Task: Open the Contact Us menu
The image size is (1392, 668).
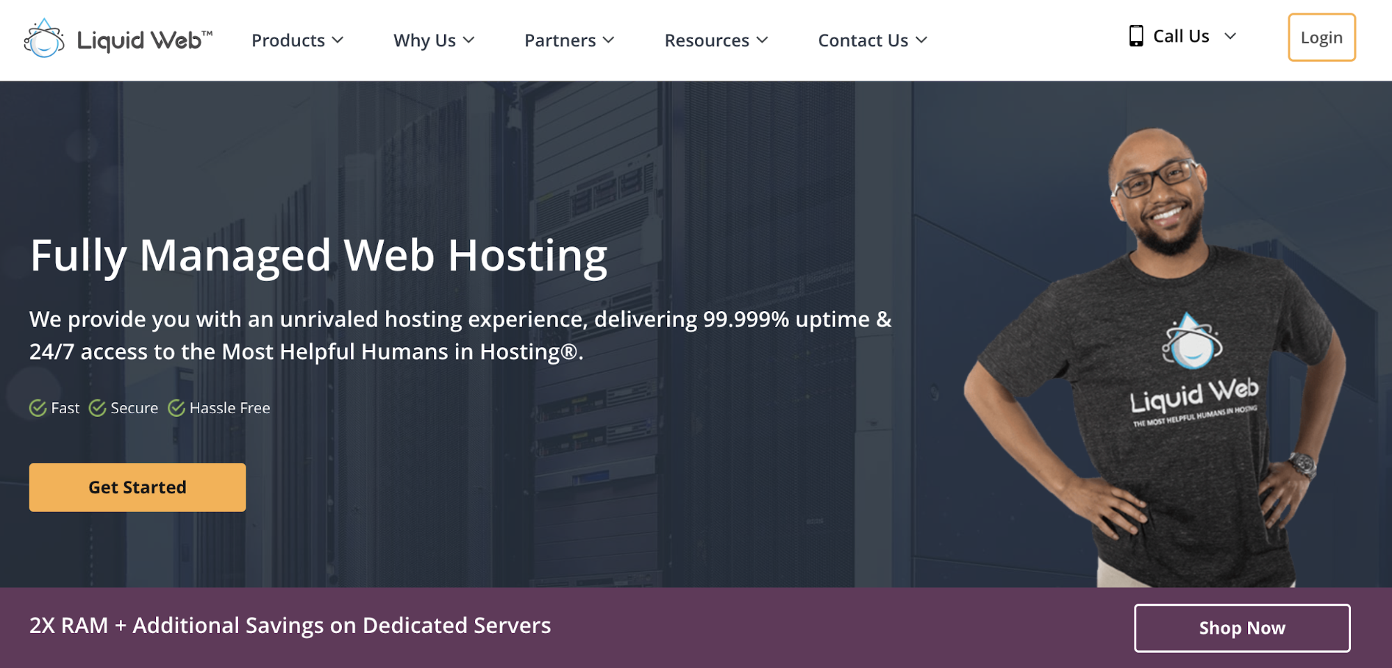Action: pyautogui.click(x=873, y=40)
